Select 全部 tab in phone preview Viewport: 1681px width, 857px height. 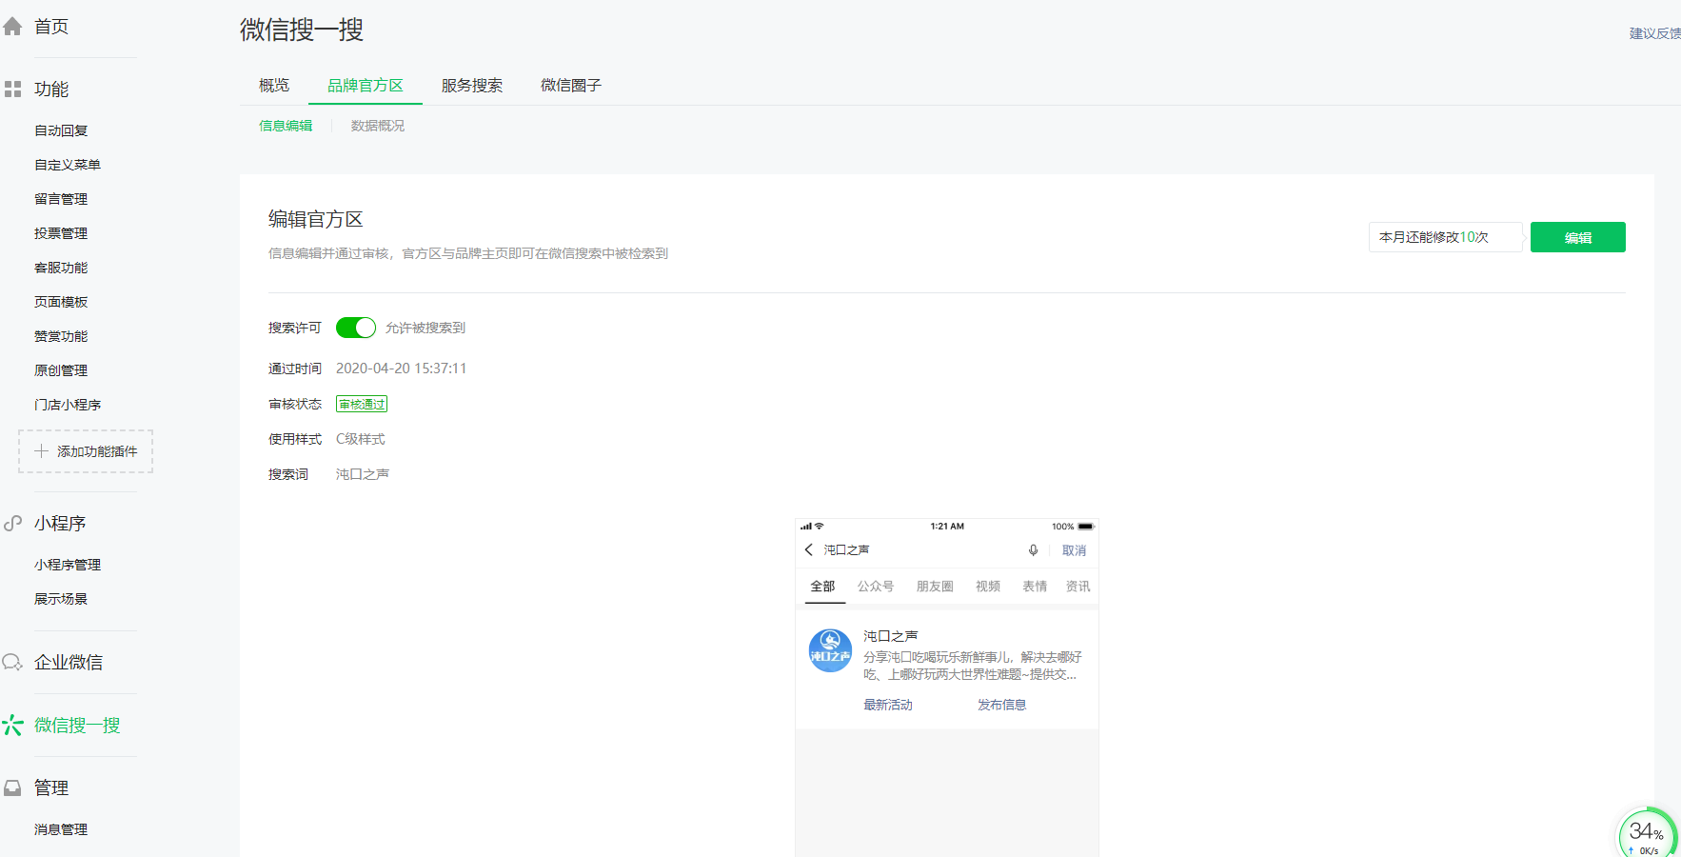click(x=822, y=587)
